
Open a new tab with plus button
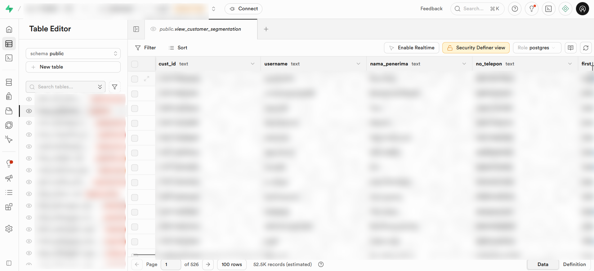tap(266, 29)
